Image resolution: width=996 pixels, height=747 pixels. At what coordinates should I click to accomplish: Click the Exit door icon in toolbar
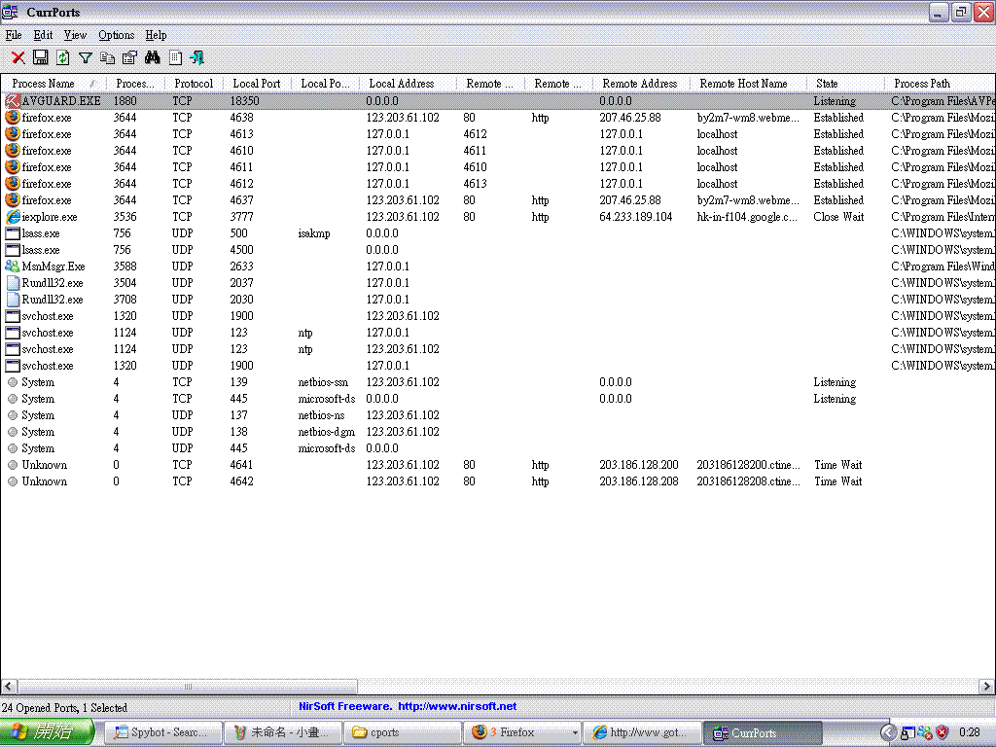(196, 57)
